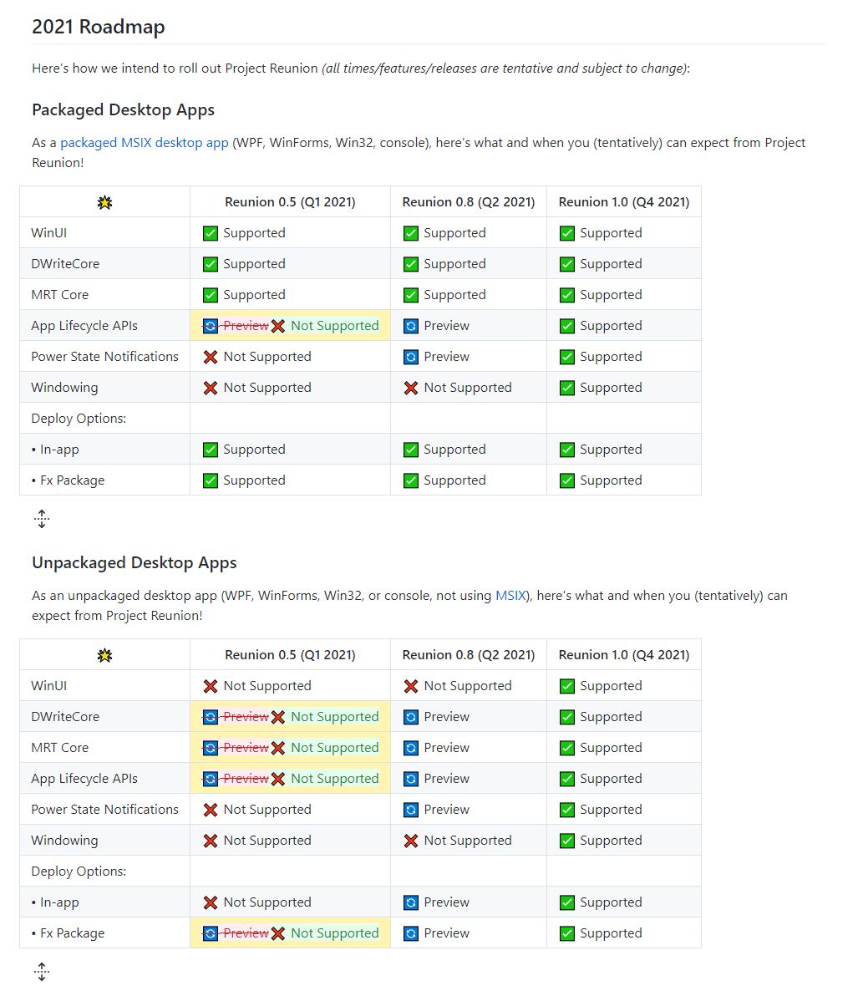This screenshot has height=991, width=858.
Task: Click DWriteCore row label in Unpackaged table
Action: tap(65, 717)
